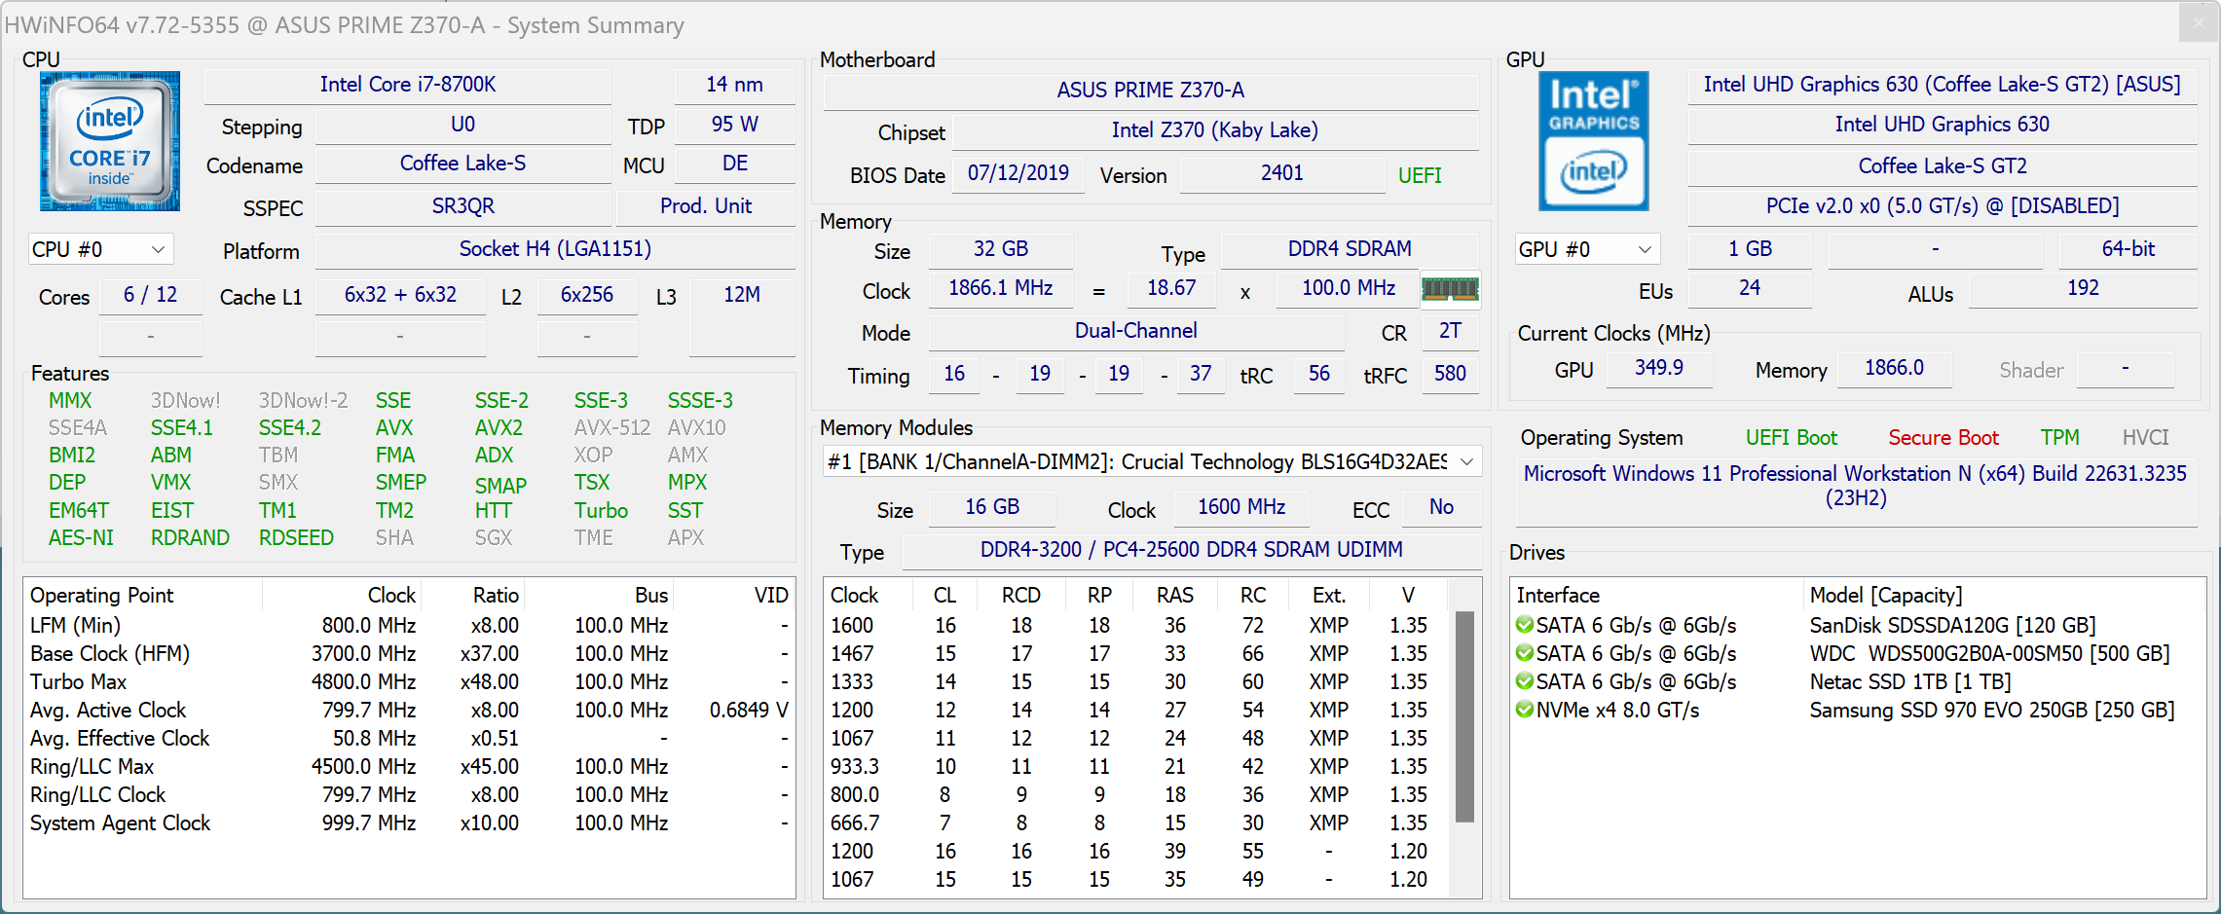The width and height of the screenshot is (2221, 914).
Task: Click the ASUS PRIME Z370-A motherboard field
Action: tap(1150, 91)
